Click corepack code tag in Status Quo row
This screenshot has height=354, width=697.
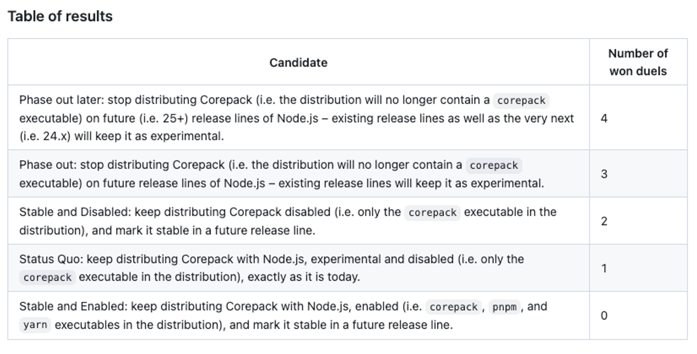point(47,277)
